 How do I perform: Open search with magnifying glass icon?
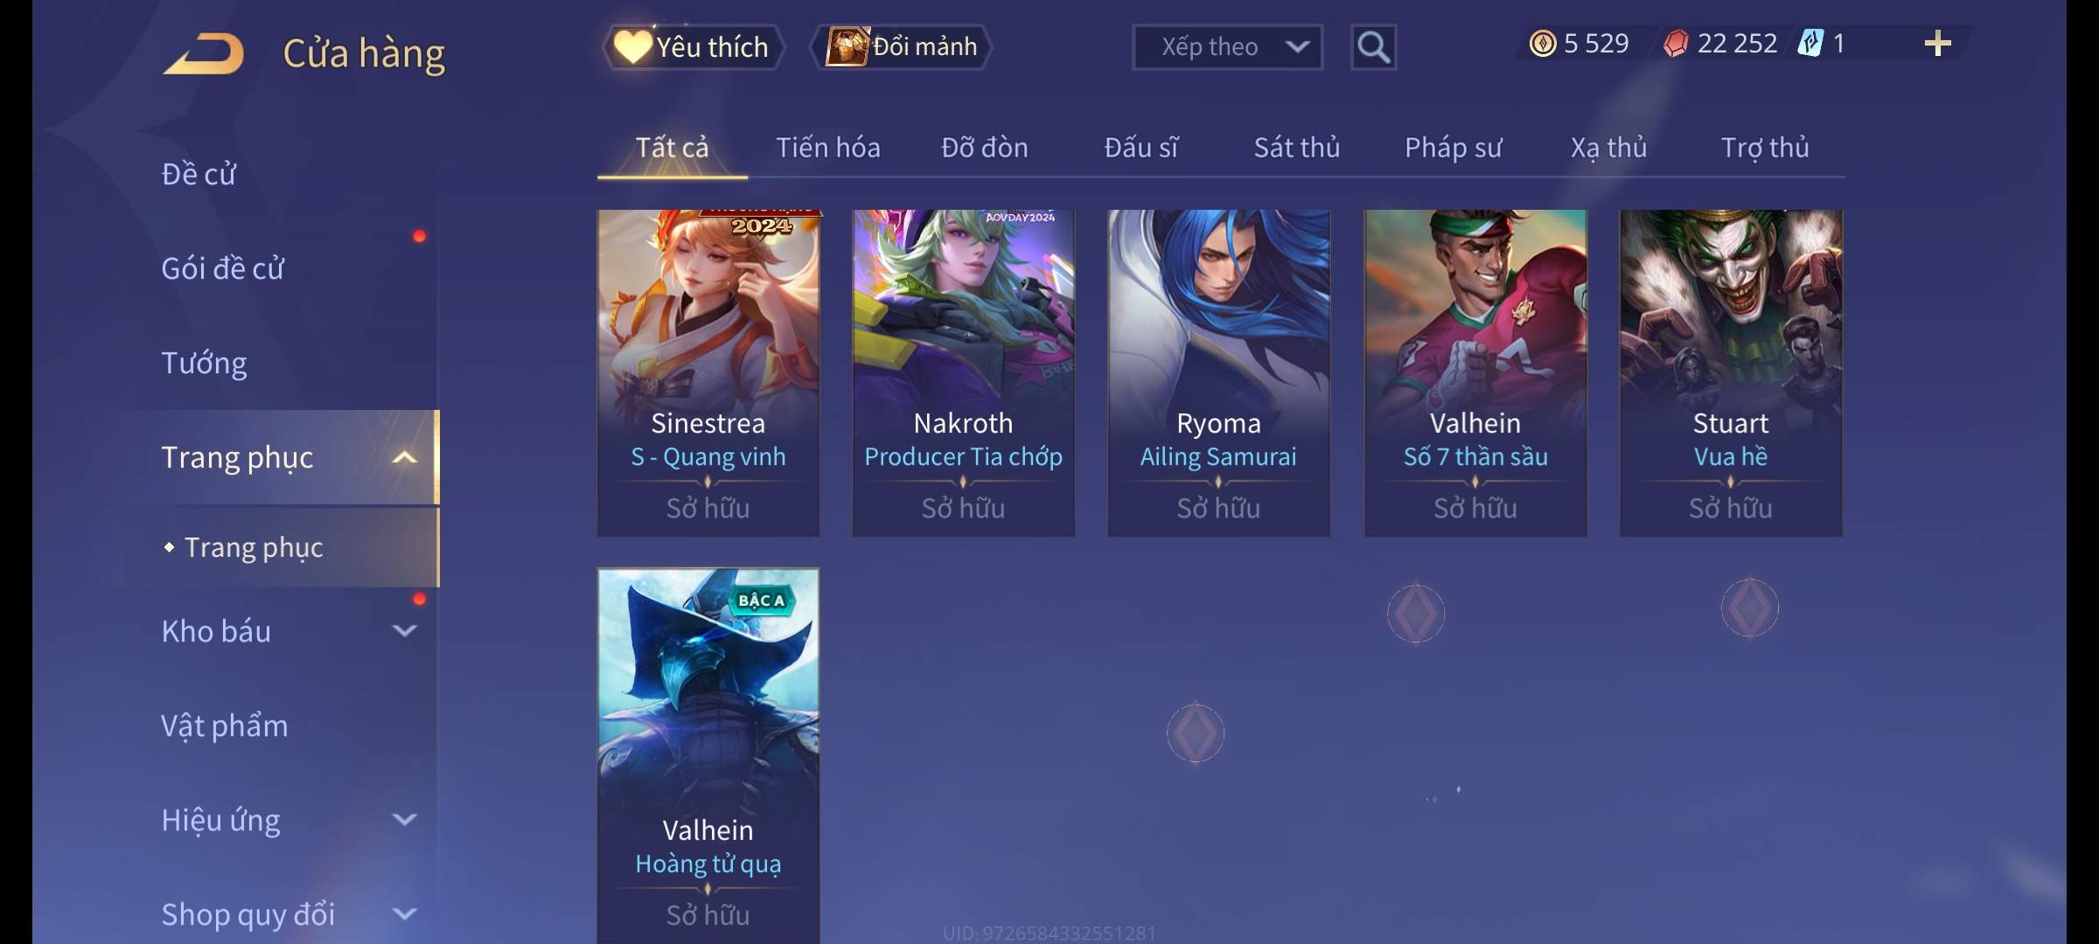coord(1373,47)
